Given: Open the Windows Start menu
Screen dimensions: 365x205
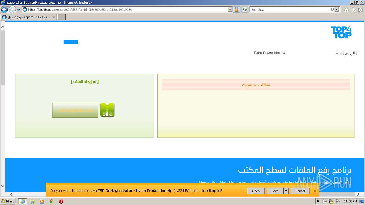Looking at the screenshot, I should (8, 201).
